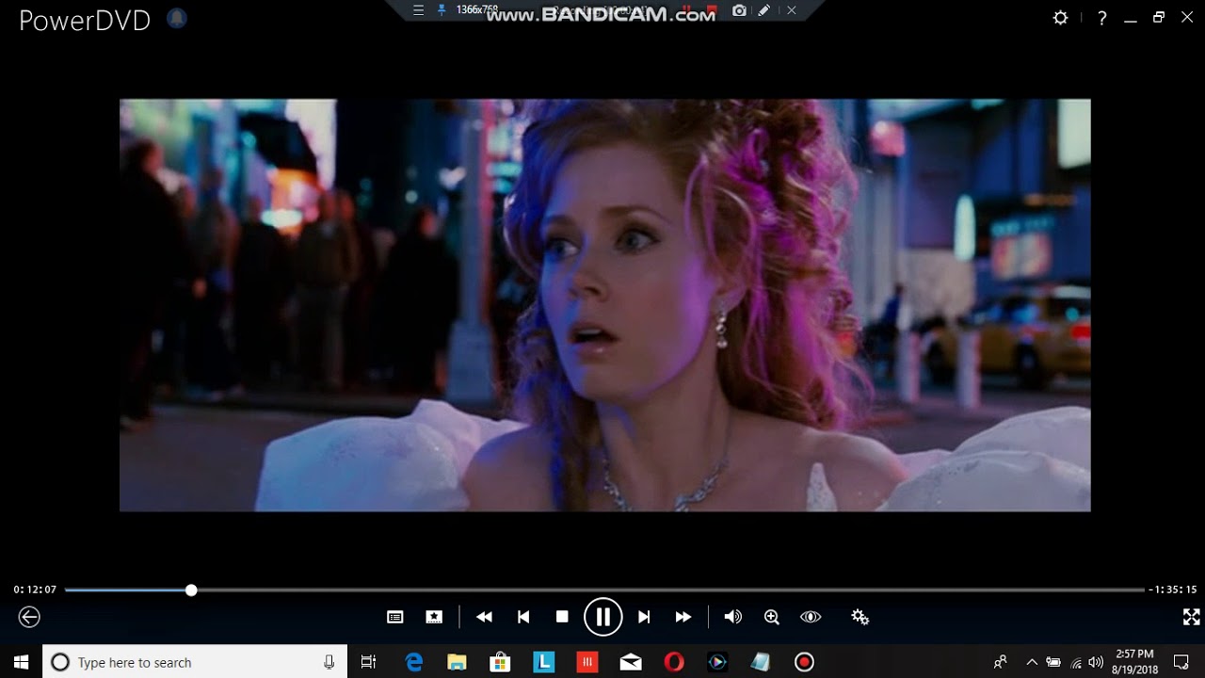The image size is (1205, 678).
Task: Skip to the previous chapter
Action: [523, 617]
